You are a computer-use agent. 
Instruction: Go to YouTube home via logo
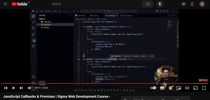point(19,4)
